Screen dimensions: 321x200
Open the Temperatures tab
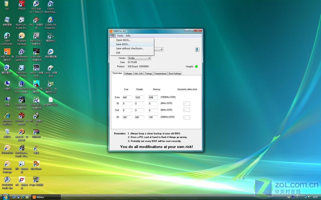(160, 74)
